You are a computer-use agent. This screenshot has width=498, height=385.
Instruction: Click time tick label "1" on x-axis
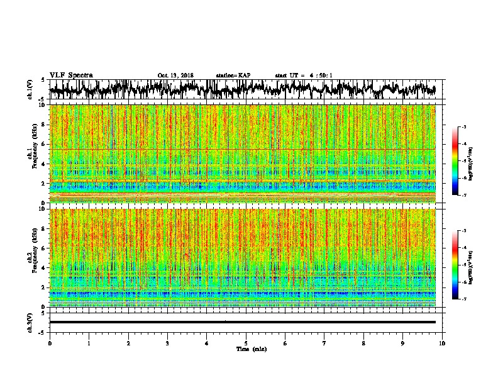pos(89,343)
